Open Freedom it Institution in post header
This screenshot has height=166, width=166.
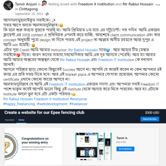pos(96,4)
